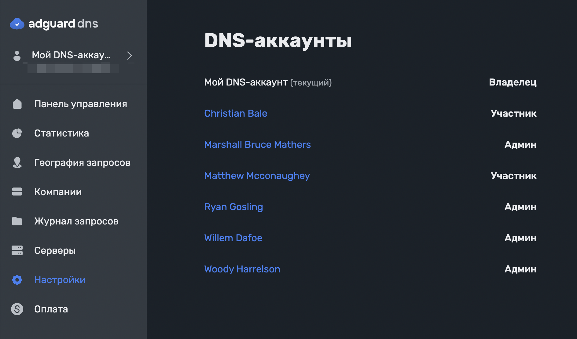
Task: Click the AdGuard DNS cloud logo
Action: click(x=17, y=24)
